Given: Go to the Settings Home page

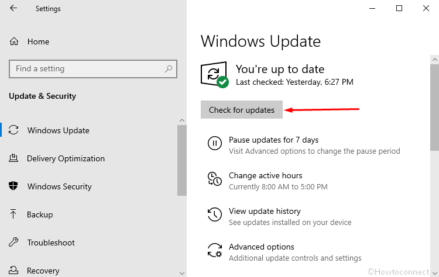Looking at the screenshot, I should click(x=38, y=41).
